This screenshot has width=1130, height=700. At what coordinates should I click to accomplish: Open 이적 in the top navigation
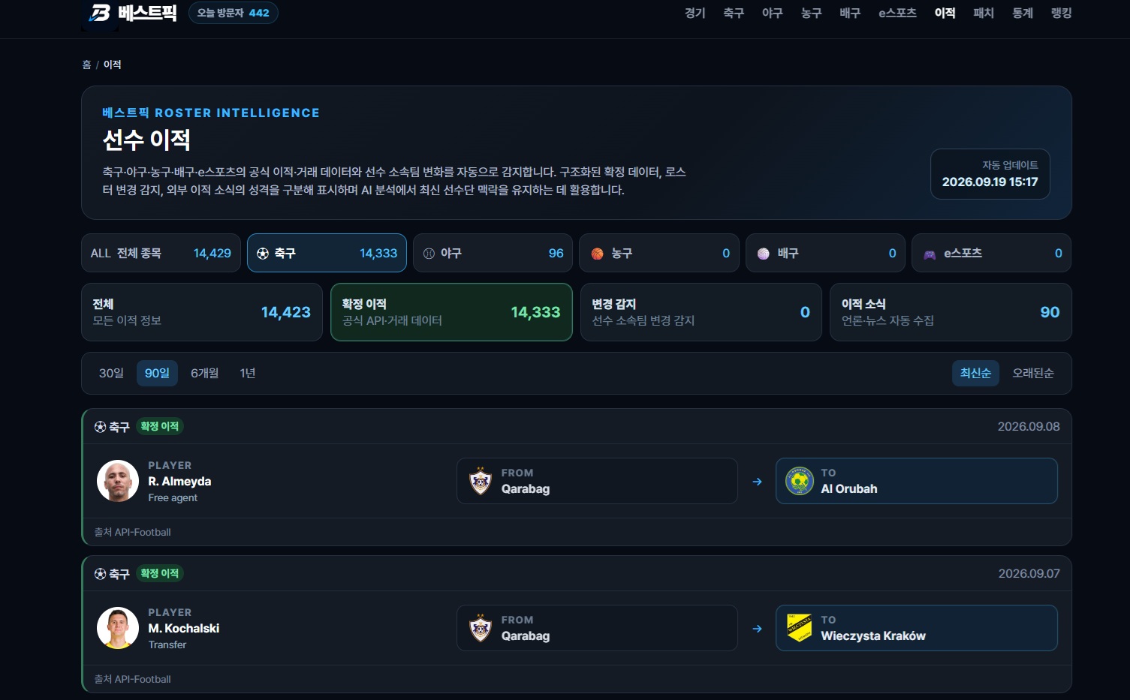click(945, 13)
